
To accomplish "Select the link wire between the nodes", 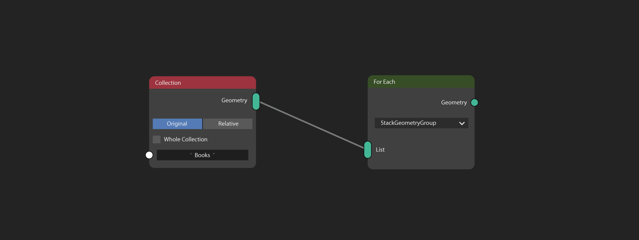I will point(312,125).
